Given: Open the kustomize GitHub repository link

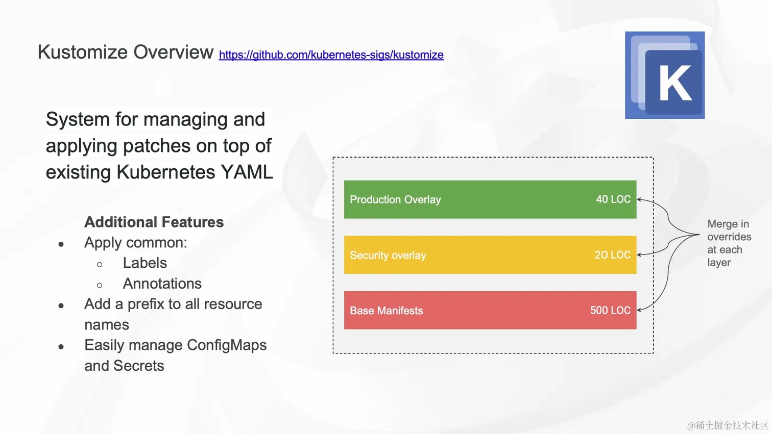Looking at the screenshot, I should coord(331,55).
